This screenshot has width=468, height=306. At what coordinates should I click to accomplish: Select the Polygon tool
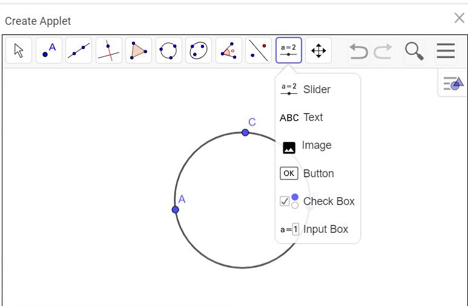[139, 50]
